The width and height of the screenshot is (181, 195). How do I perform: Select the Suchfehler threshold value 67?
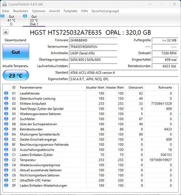[x=141, y=119]
